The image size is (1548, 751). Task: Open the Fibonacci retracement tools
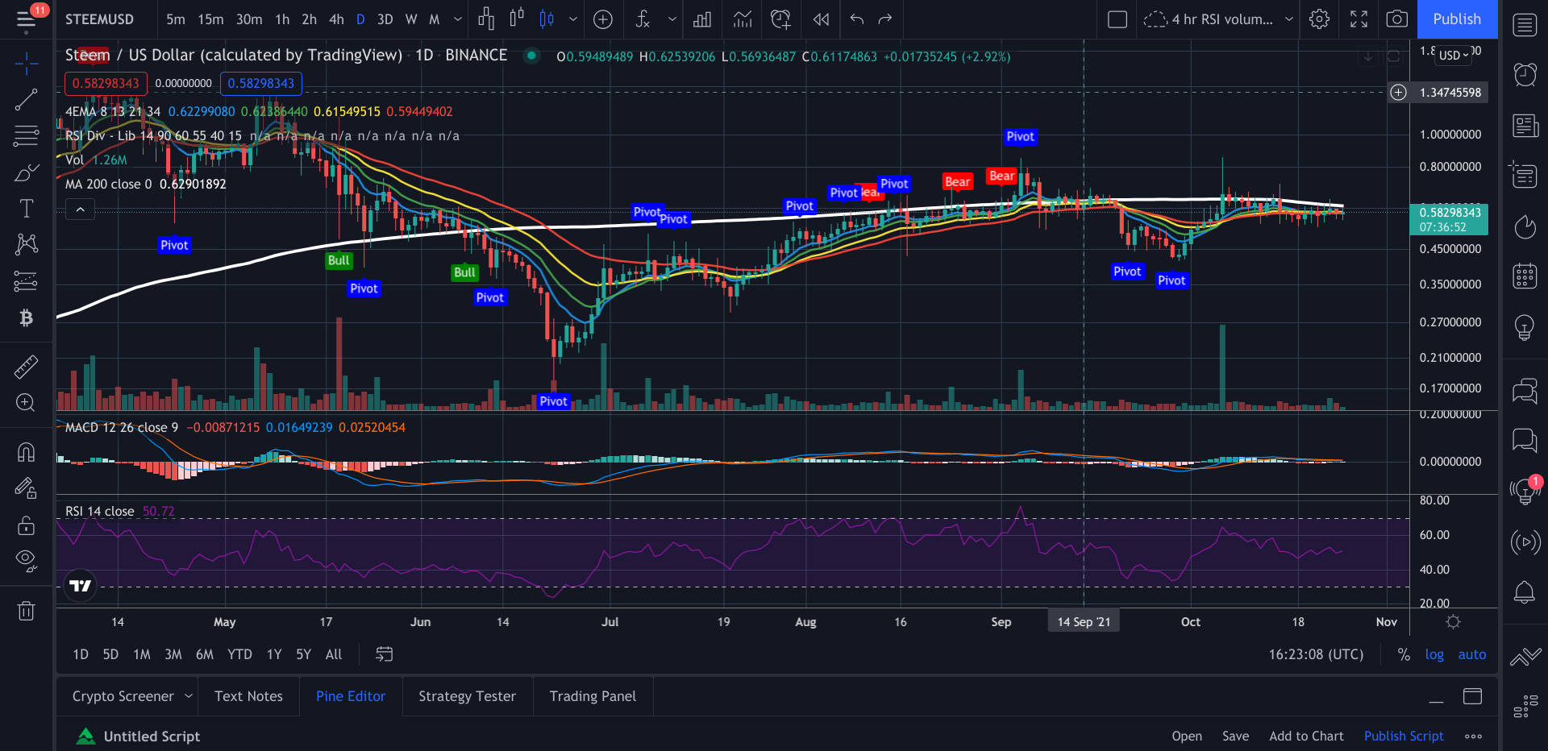coord(26,135)
